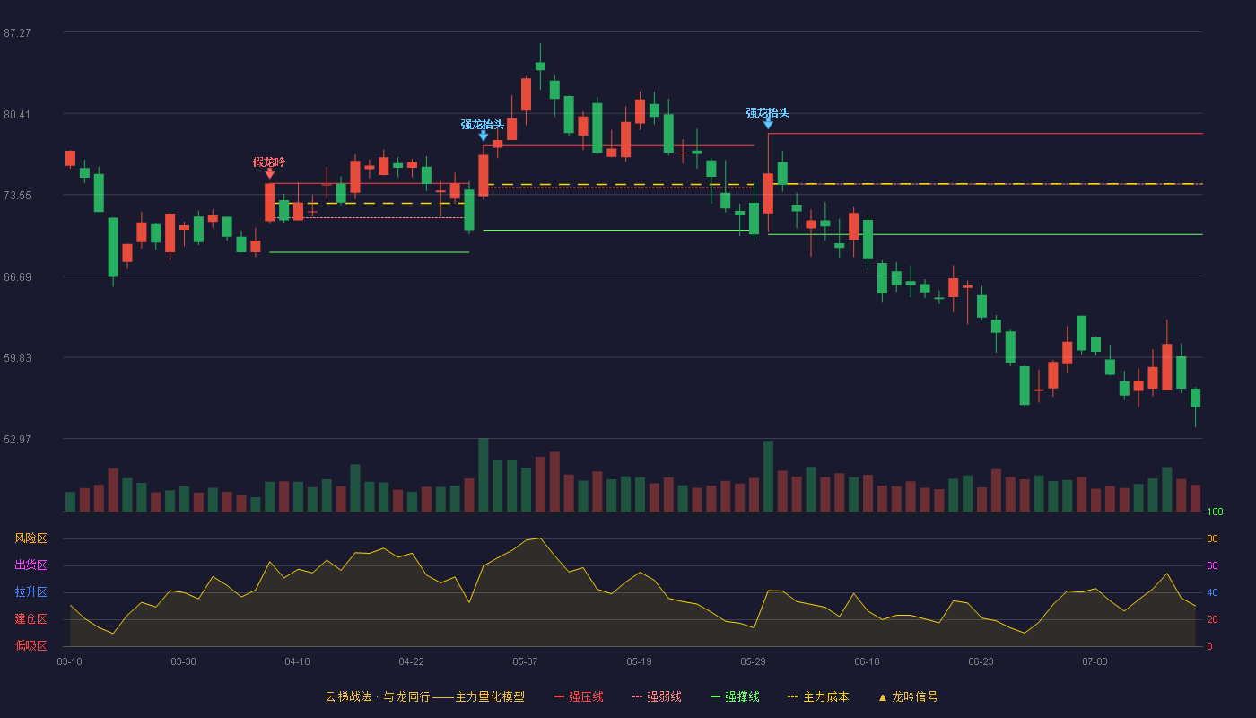
Task: Click the 07-03 date label
Action: (1095, 661)
